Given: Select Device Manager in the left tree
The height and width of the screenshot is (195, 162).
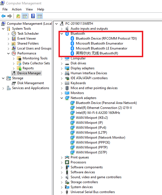Looking at the screenshot, I should [29, 73].
